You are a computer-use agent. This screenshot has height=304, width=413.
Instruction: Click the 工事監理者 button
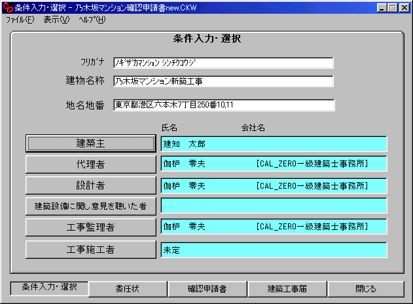click(x=91, y=227)
